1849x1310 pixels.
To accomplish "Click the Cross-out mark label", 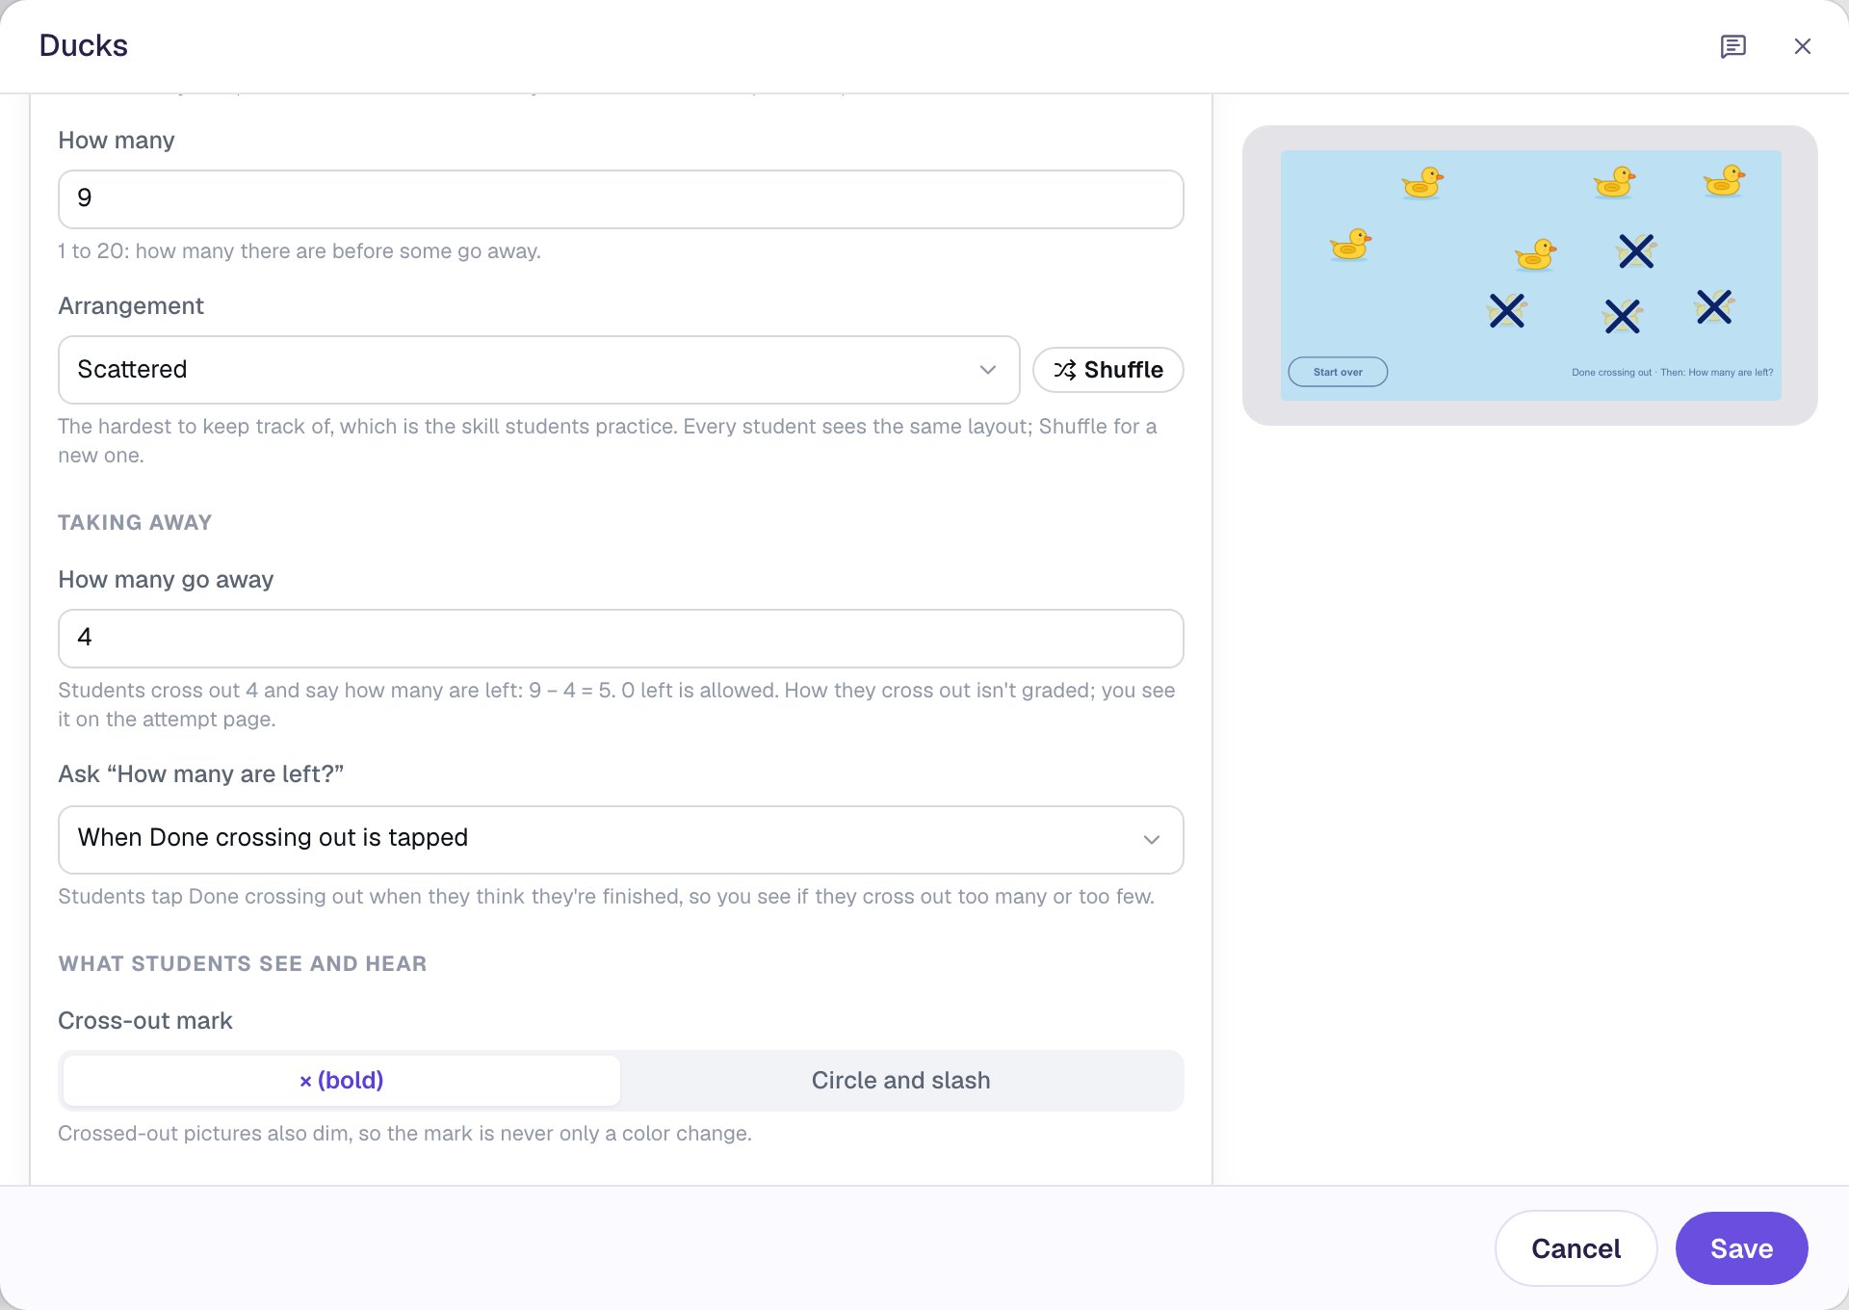I will pyautogui.click(x=145, y=1021).
